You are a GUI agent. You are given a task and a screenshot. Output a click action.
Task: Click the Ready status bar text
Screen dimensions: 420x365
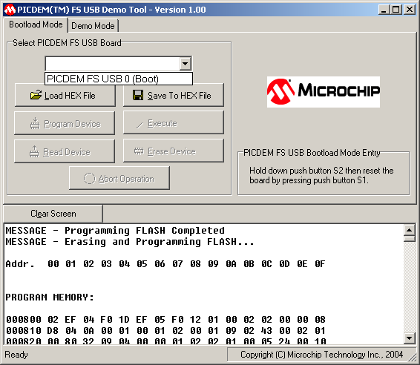tap(16, 355)
